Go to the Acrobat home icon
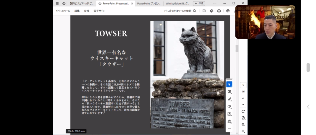This screenshot has width=316, height=135. click(x=64, y=3)
